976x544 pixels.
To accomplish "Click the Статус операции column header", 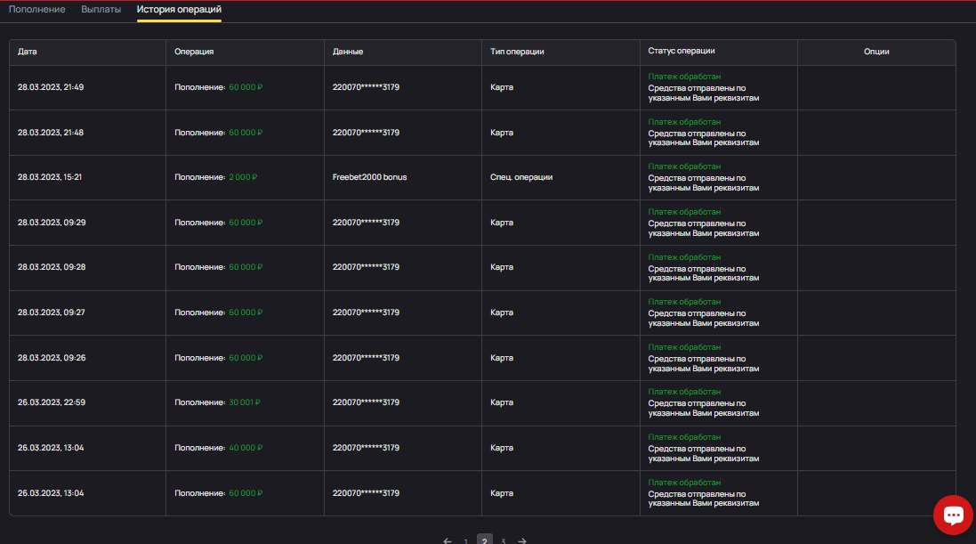I will 682,52.
